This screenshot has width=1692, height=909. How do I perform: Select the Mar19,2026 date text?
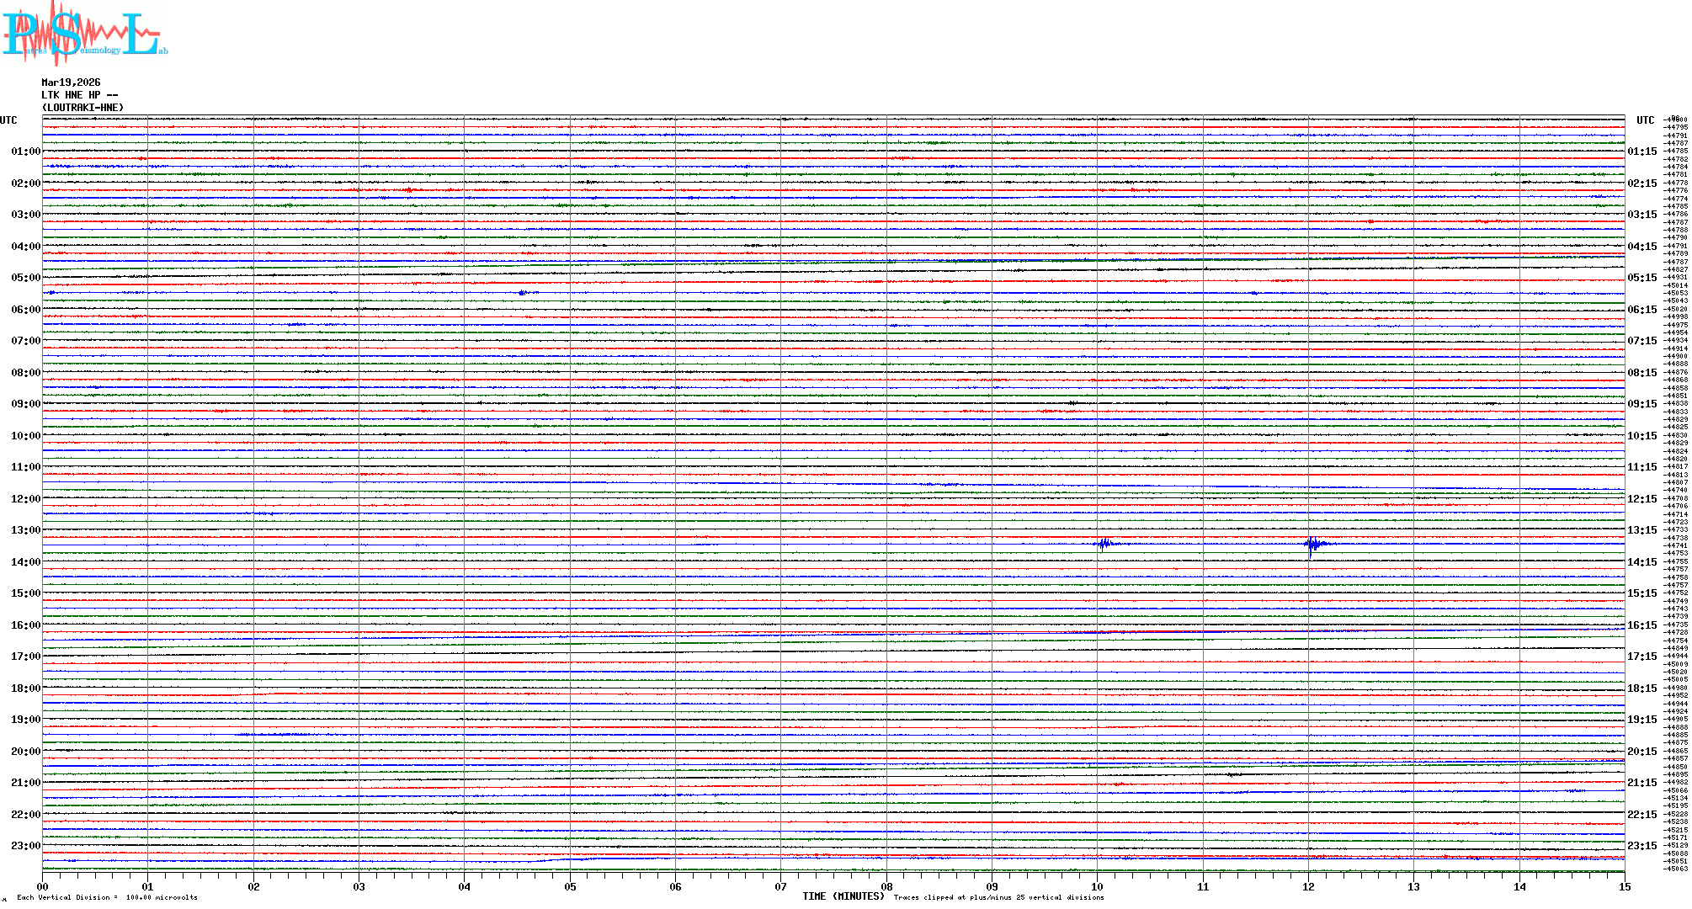tap(71, 82)
